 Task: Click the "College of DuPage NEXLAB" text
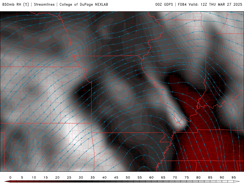pos(84,5)
